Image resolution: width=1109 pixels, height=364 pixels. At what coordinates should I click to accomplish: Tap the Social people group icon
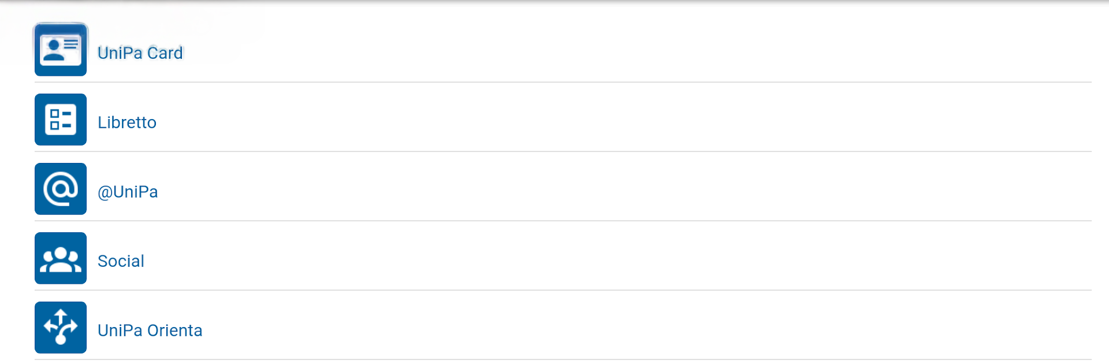(x=61, y=258)
